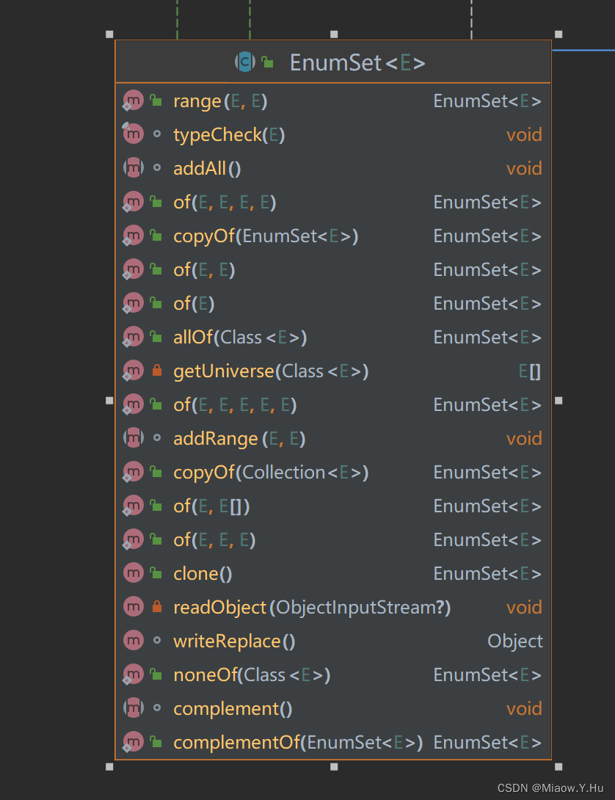Click method icon of copyOf(EnumSet<E>) row
Screen dimensions: 615x800
pos(134,236)
